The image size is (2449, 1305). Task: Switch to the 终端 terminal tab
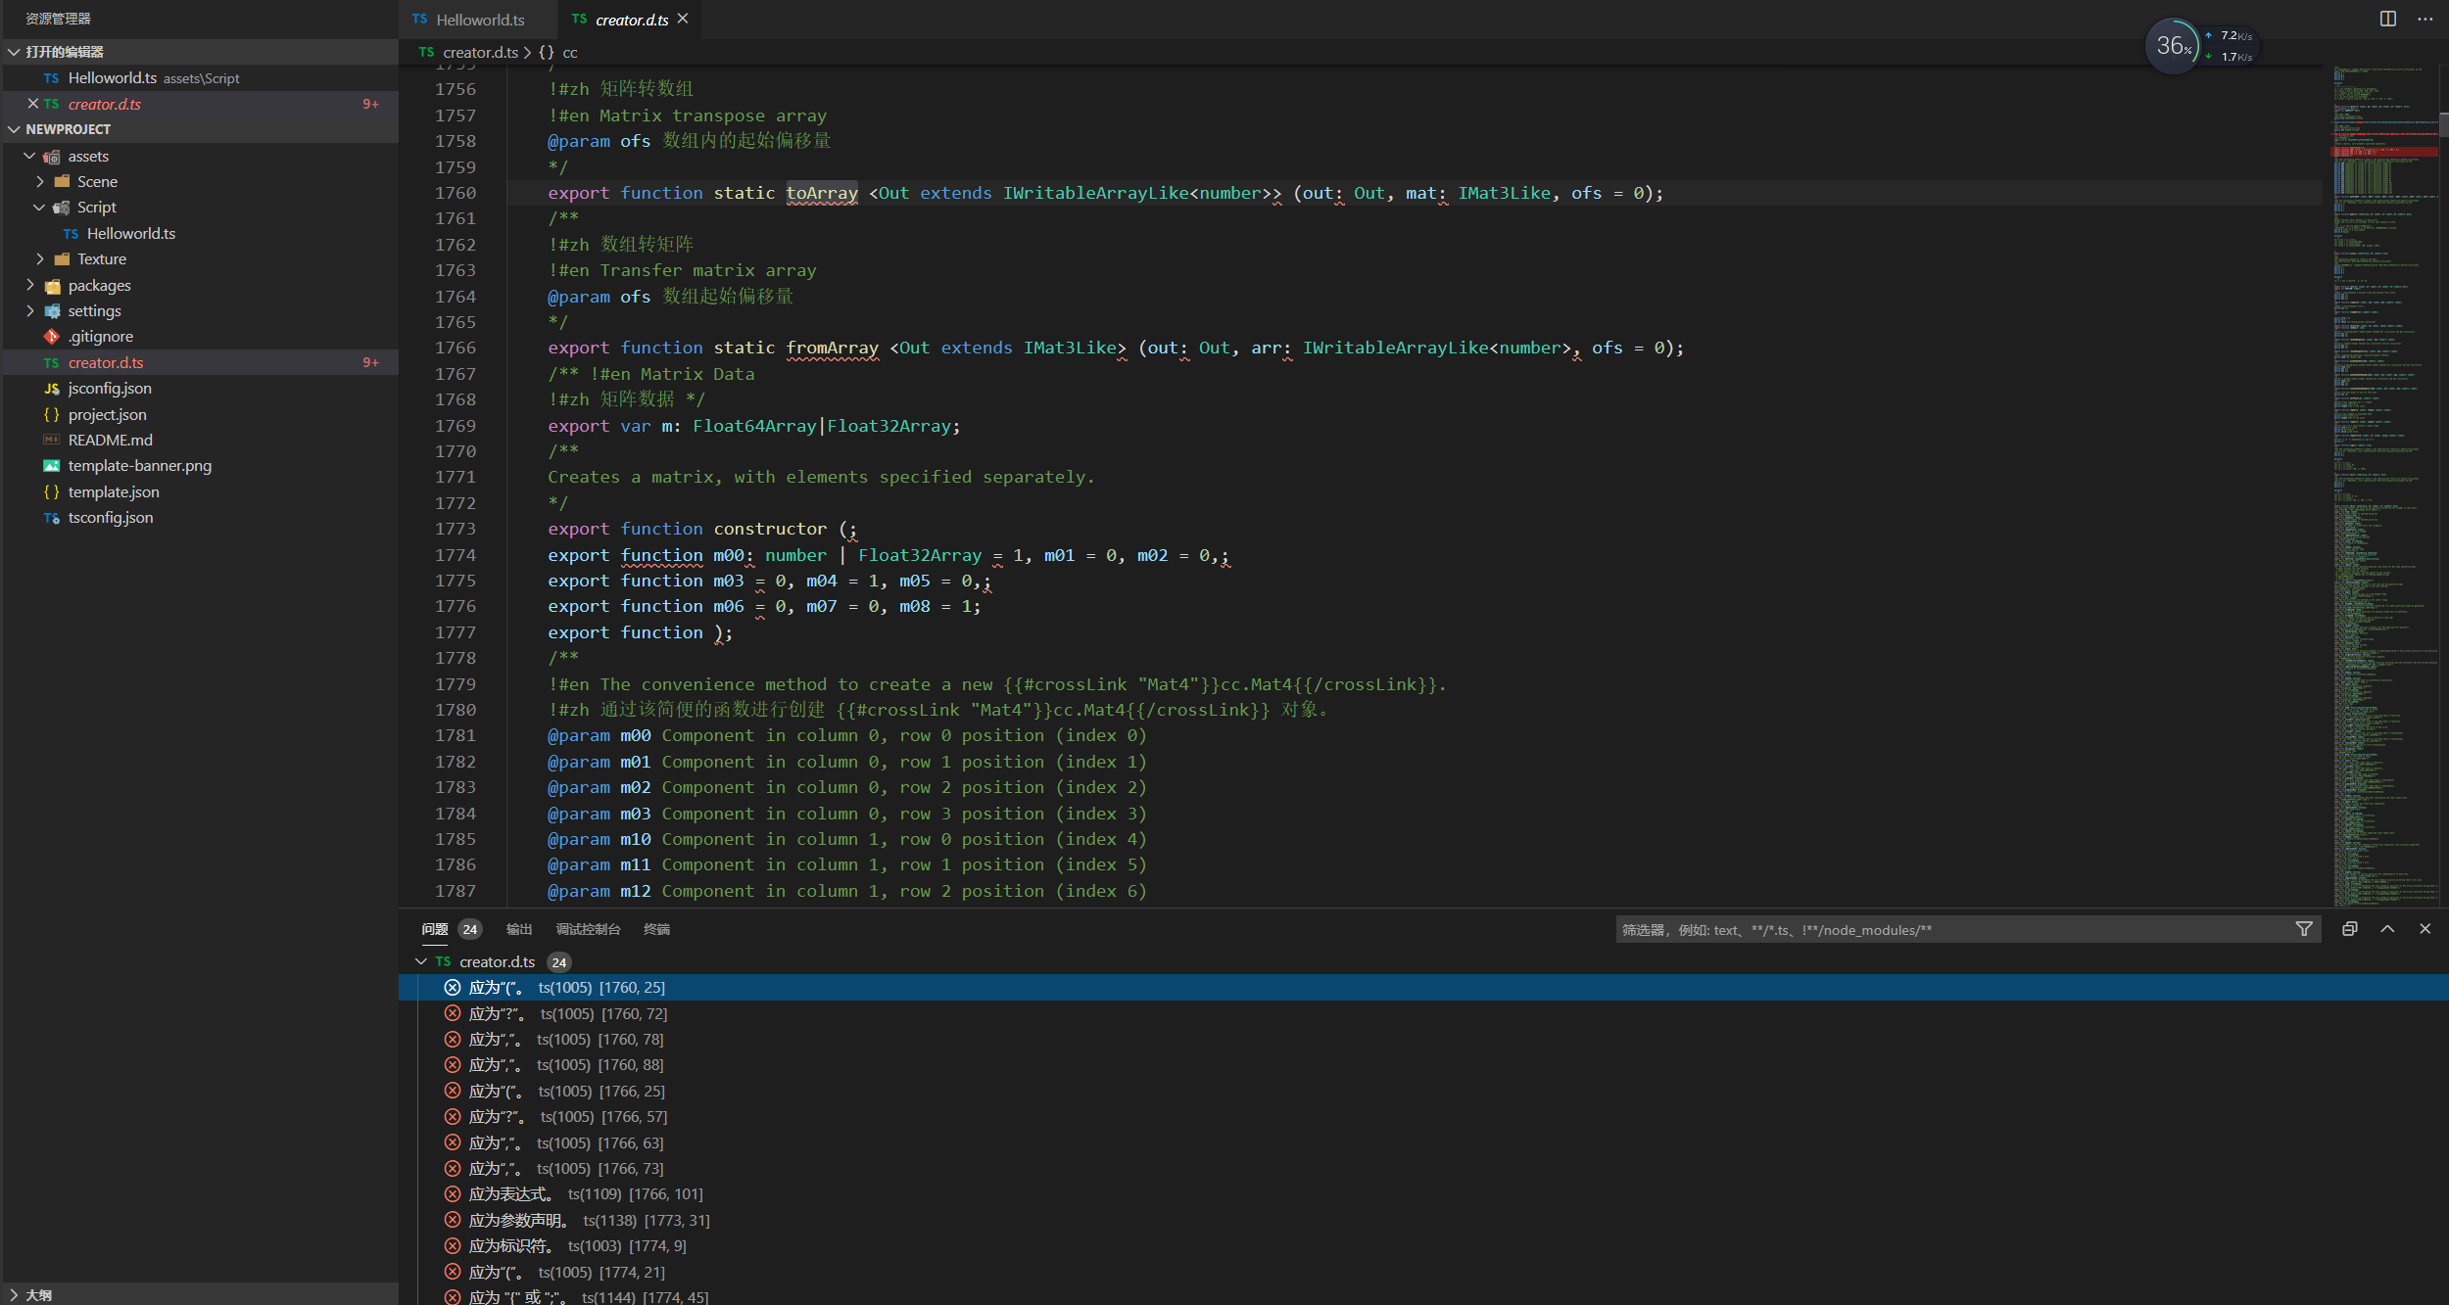pyautogui.click(x=656, y=929)
